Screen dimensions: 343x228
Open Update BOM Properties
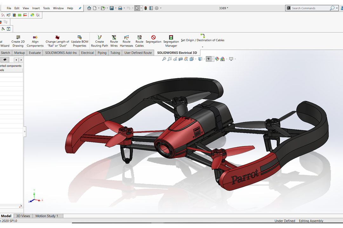click(x=80, y=41)
